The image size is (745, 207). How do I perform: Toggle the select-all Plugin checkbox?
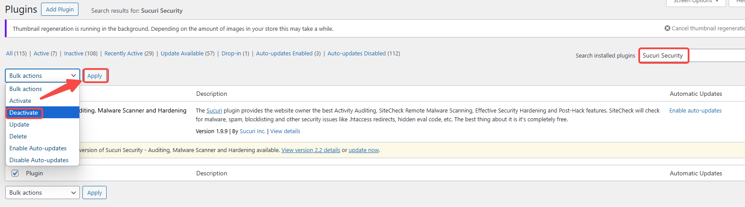(x=15, y=173)
